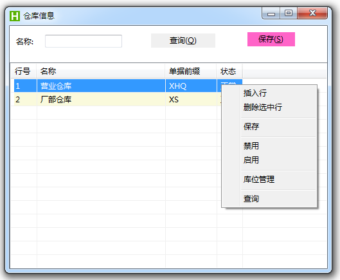
Task: Click the 行号 column header
Action: pos(23,71)
